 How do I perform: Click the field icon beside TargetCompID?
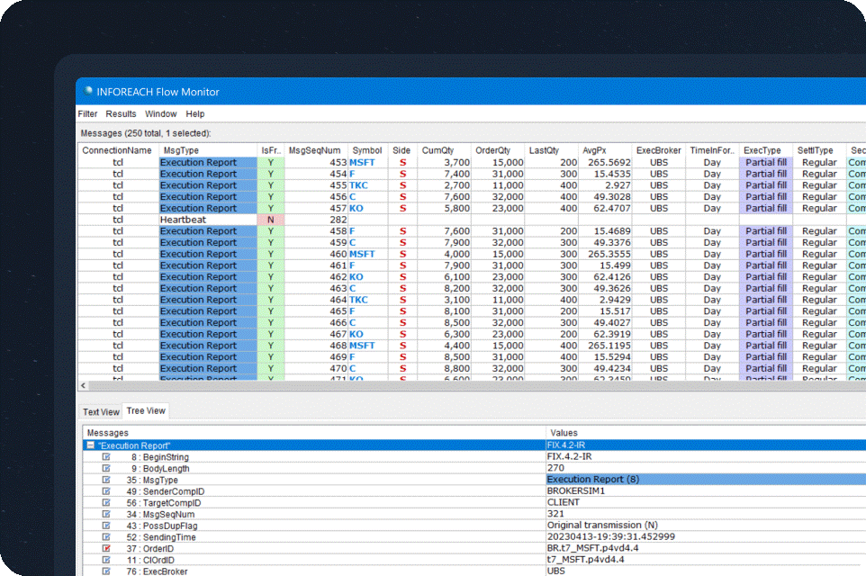point(106,503)
